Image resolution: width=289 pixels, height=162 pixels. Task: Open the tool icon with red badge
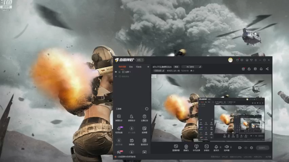[120, 152]
